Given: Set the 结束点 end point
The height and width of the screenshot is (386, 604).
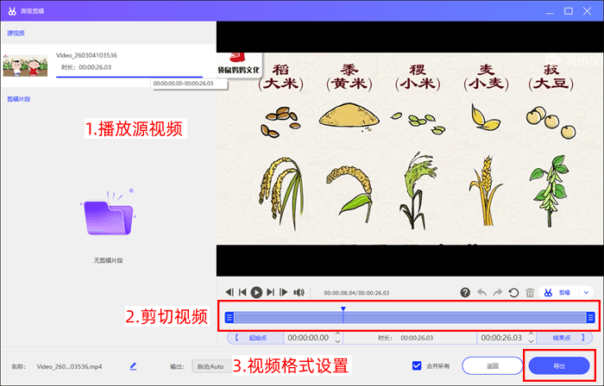Looking at the screenshot, I should click(x=564, y=338).
